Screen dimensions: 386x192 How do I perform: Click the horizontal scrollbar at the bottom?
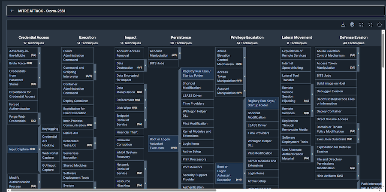click(113, 190)
